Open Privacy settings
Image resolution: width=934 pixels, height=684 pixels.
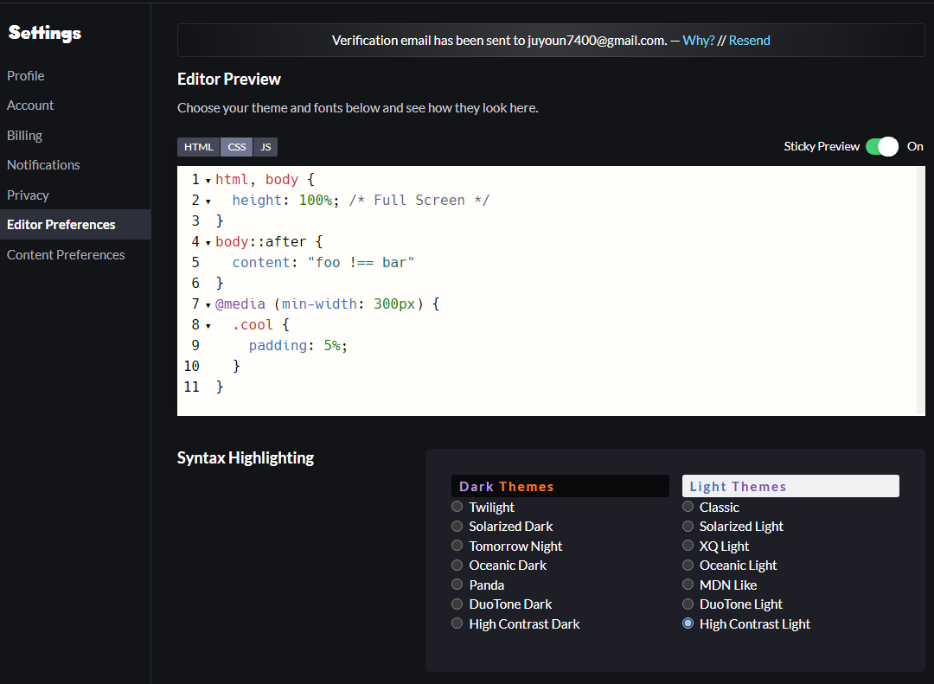point(28,195)
